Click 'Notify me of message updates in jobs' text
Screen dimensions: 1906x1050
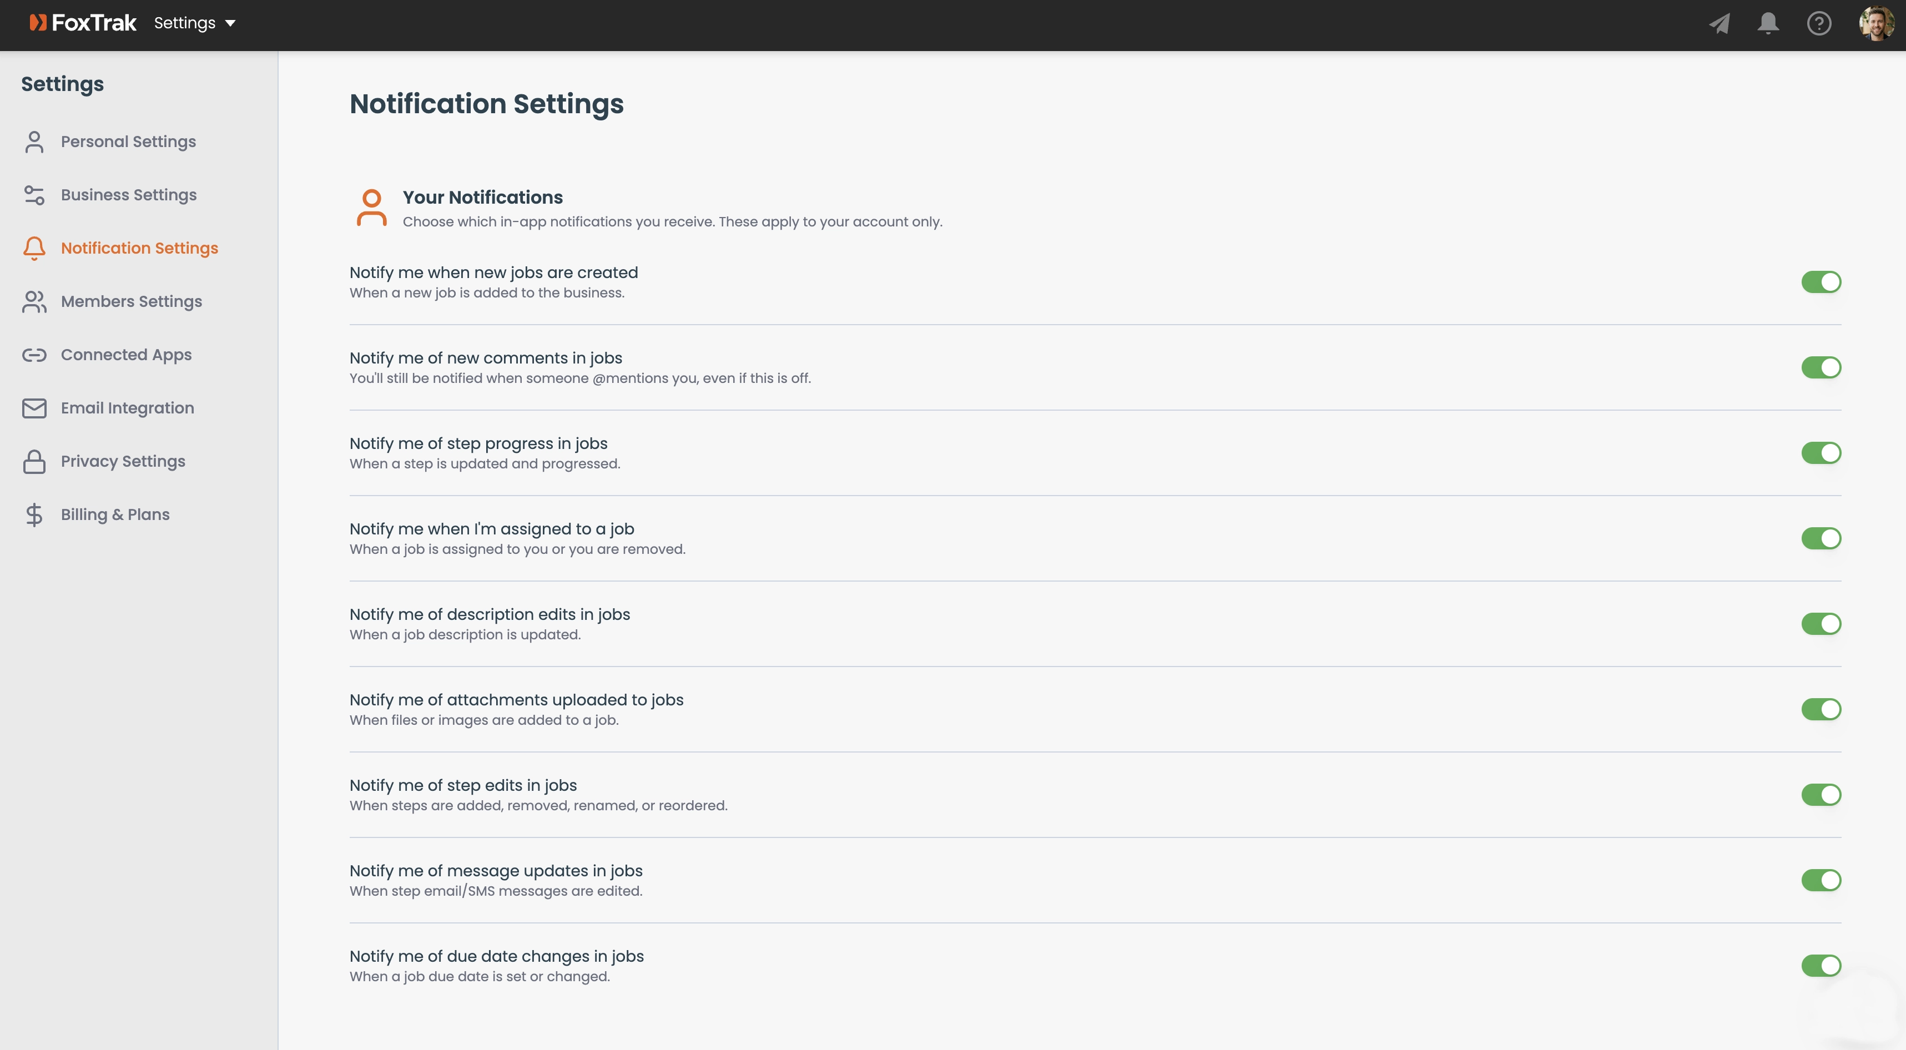tap(496, 871)
